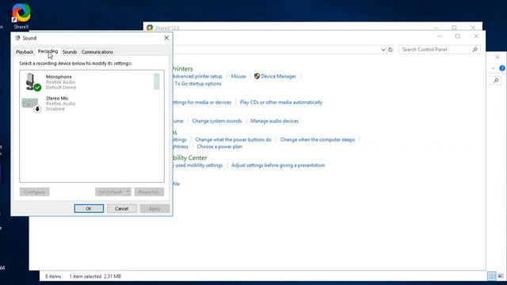The width and height of the screenshot is (507, 285).
Task: Click '1 item selected 2.31 MB' status text
Action: click(95, 276)
